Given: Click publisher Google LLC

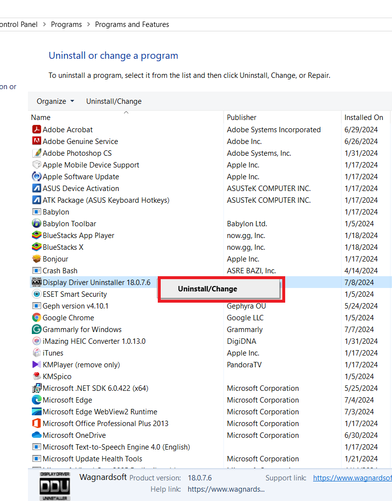Looking at the screenshot, I should tap(245, 318).
